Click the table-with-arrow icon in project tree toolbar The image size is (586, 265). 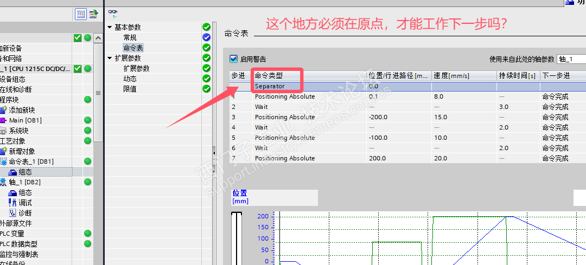(x=93, y=15)
